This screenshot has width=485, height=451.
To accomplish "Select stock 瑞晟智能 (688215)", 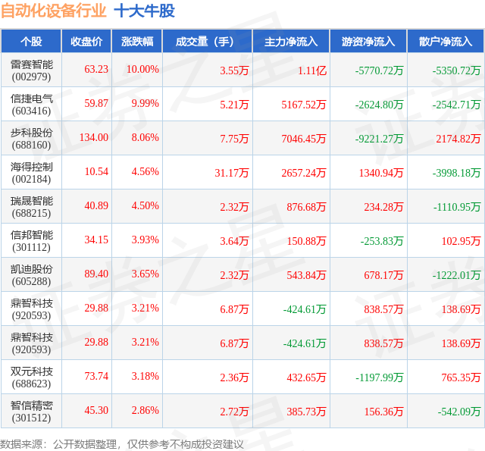I will tap(32, 207).
